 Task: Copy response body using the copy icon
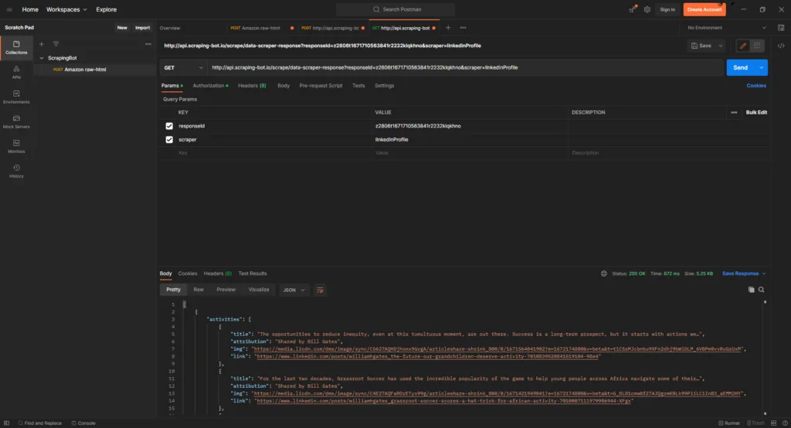tap(751, 290)
